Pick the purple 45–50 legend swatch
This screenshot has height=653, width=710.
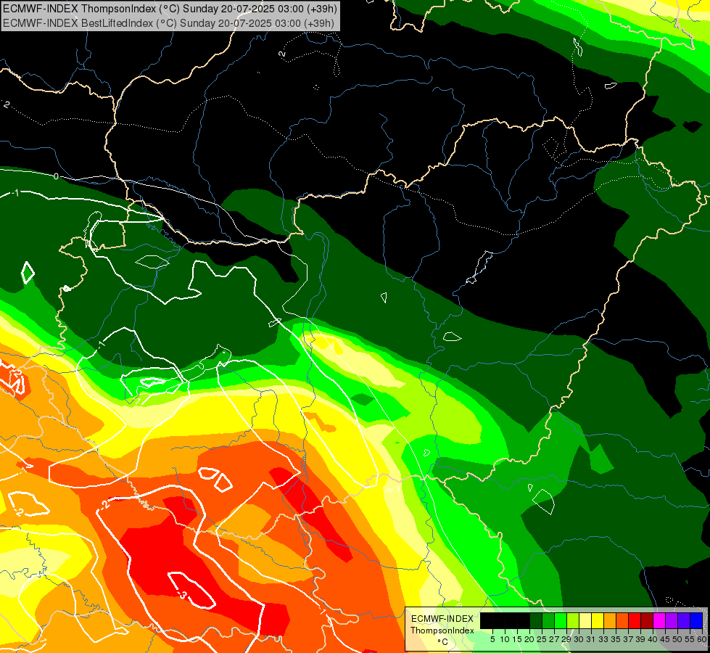tap(672, 620)
